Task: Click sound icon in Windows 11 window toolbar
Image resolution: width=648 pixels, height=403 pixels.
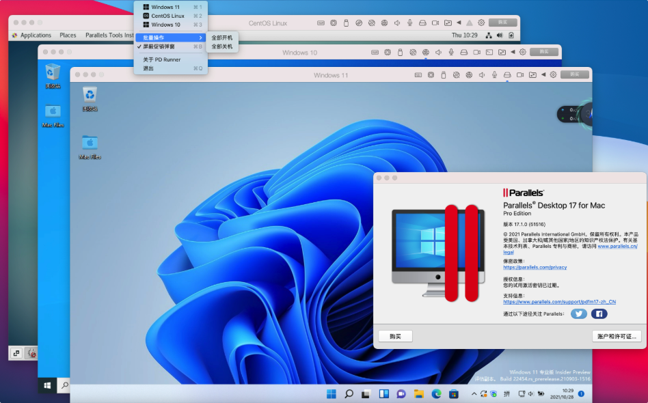Action: click(482, 74)
